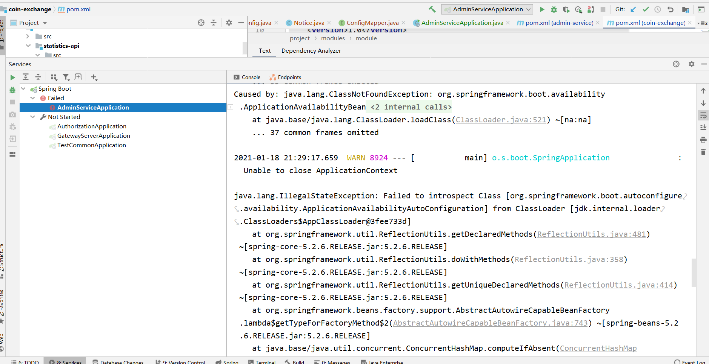Select TestCommonApplication in Services tree
The height and width of the screenshot is (364, 709).
tap(92, 145)
